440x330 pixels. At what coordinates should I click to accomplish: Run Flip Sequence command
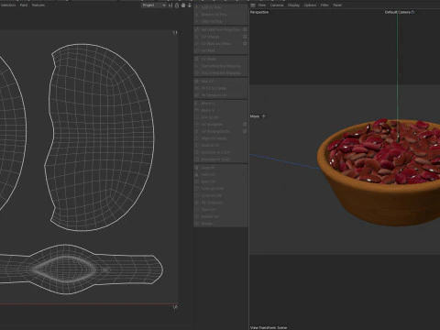point(221,203)
